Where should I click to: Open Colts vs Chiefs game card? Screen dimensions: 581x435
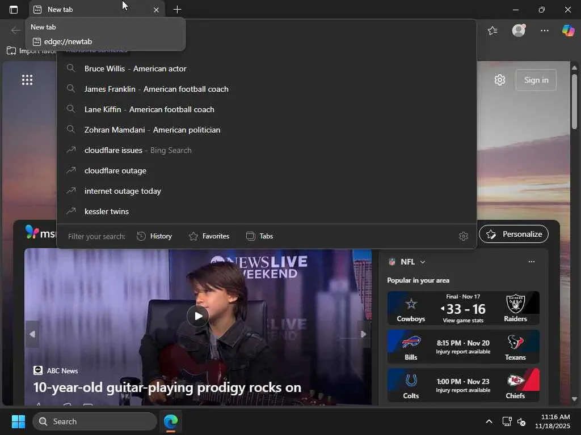[x=463, y=385]
